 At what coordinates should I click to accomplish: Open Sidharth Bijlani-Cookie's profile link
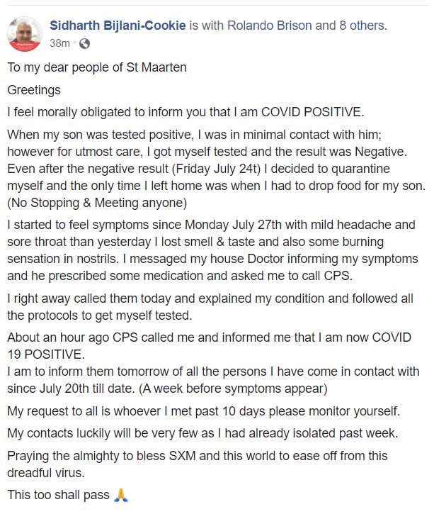coord(118,26)
